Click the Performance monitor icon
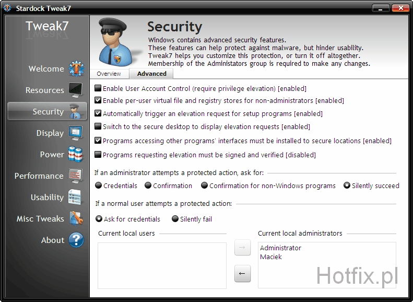 [76, 176]
